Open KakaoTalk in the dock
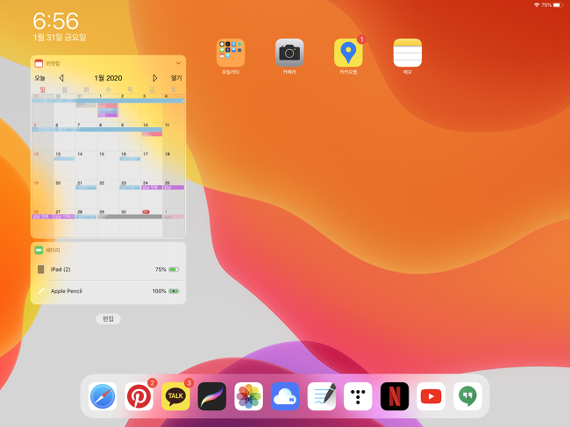Viewport: 570px width, 427px height. (175, 396)
